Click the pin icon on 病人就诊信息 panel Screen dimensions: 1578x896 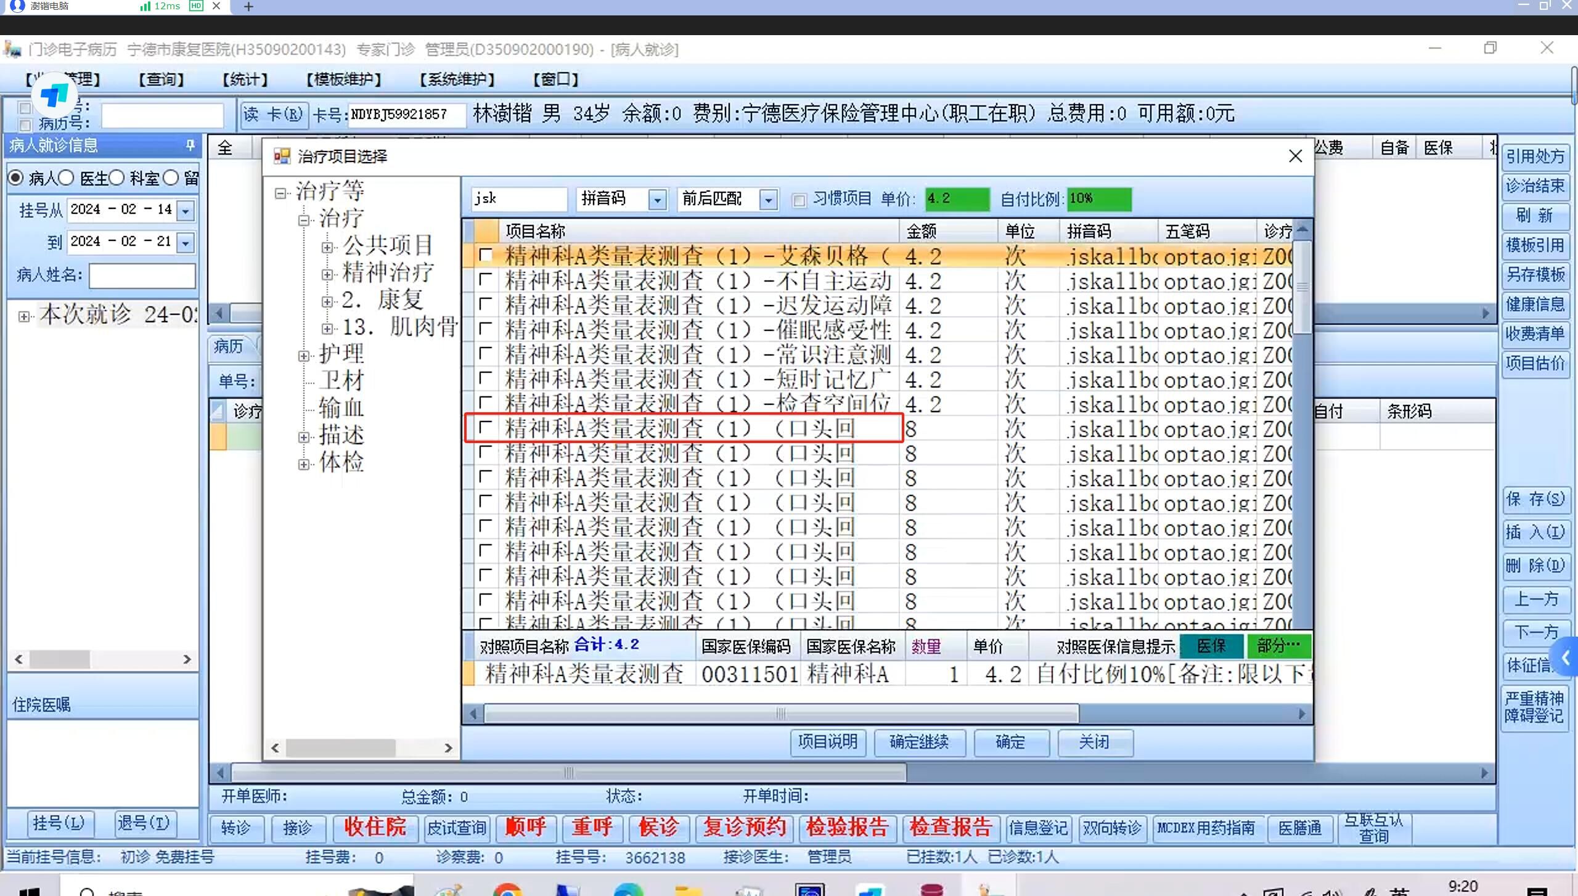click(x=190, y=145)
